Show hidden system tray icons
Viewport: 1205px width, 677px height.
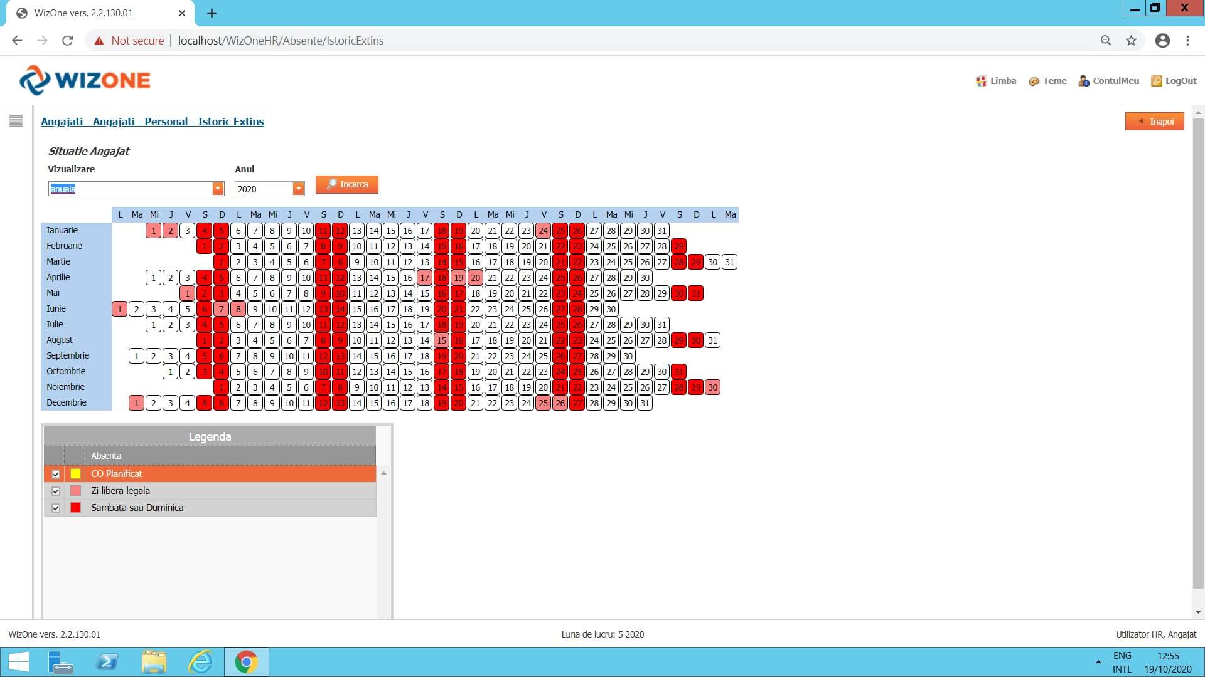point(1098,662)
